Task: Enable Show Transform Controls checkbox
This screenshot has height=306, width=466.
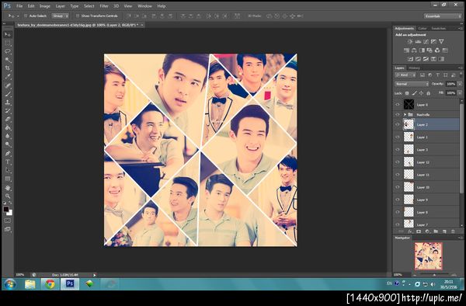Action: tap(78, 16)
